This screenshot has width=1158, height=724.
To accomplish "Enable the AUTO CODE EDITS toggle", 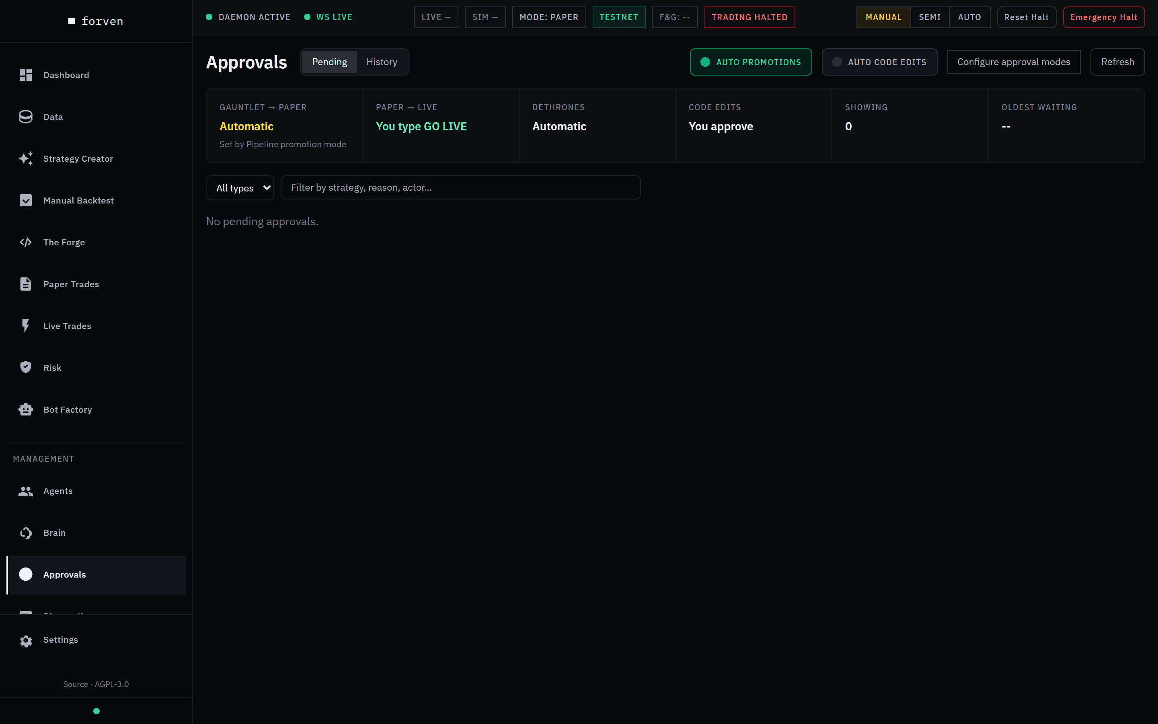I will tap(879, 62).
